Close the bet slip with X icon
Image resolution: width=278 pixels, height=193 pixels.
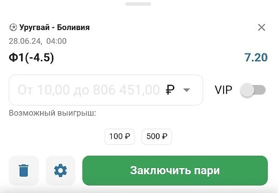pos(262,27)
